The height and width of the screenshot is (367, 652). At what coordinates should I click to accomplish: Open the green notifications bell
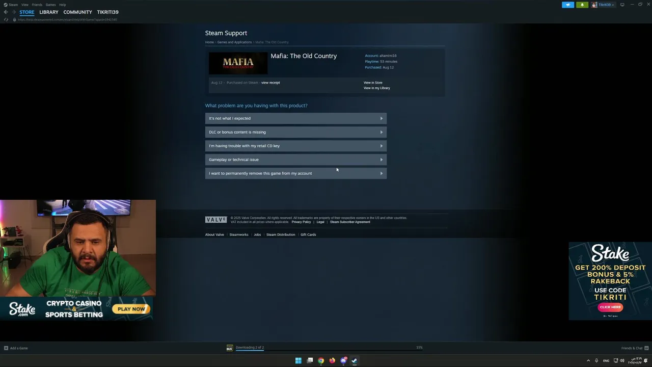click(x=582, y=5)
